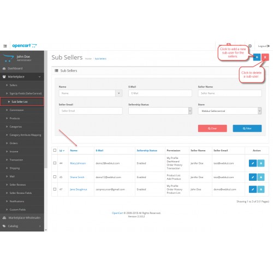Click the blue plus add sub-seller icon
This screenshot has width=273, height=273.
click(257, 57)
